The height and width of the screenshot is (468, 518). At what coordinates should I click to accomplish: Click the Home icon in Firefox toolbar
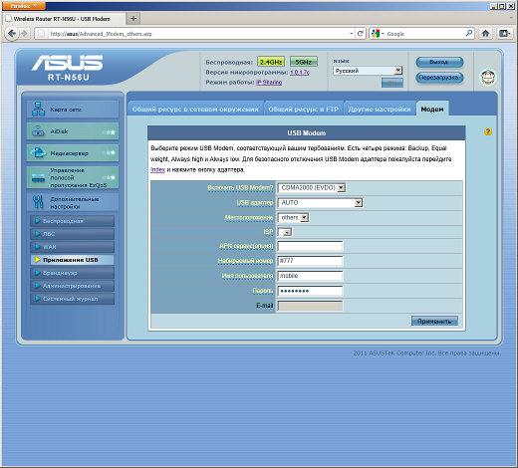pyautogui.click(x=486, y=33)
